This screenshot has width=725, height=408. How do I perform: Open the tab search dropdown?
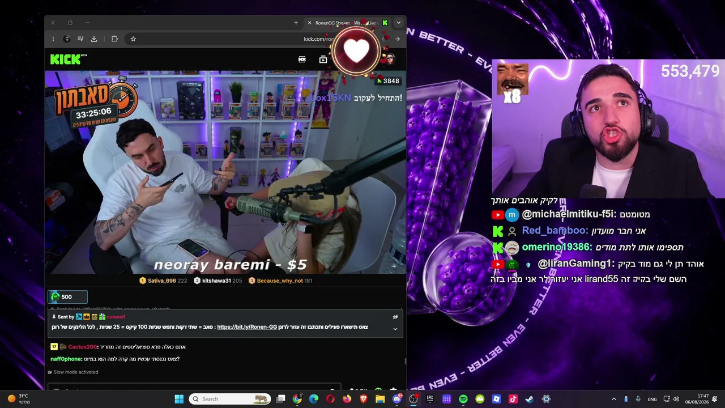coord(398,23)
